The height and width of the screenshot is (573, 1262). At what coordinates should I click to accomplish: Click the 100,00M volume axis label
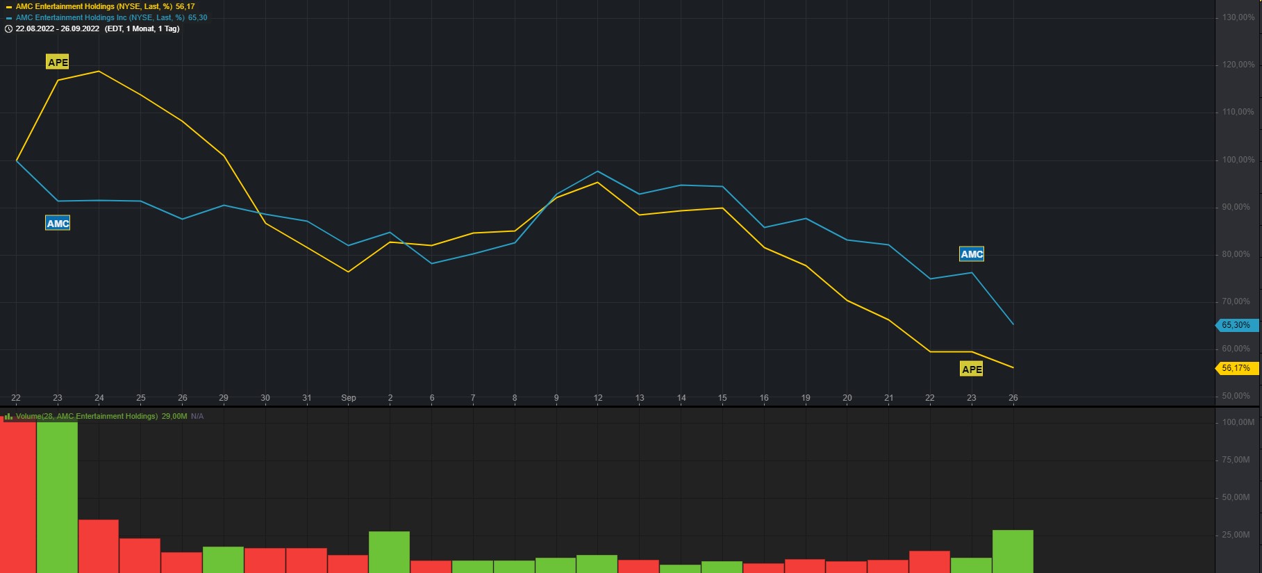pyautogui.click(x=1238, y=422)
